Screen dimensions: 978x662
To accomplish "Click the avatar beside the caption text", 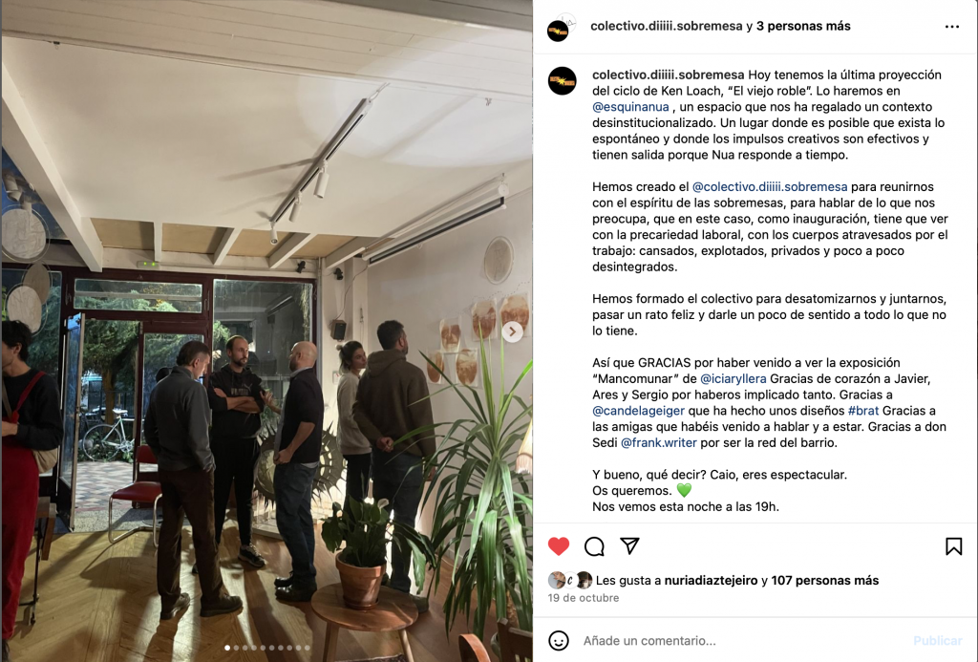I will (x=562, y=81).
